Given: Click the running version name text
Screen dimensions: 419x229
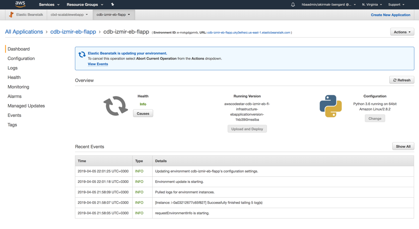Looking at the screenshot, I should coord(247,112).
